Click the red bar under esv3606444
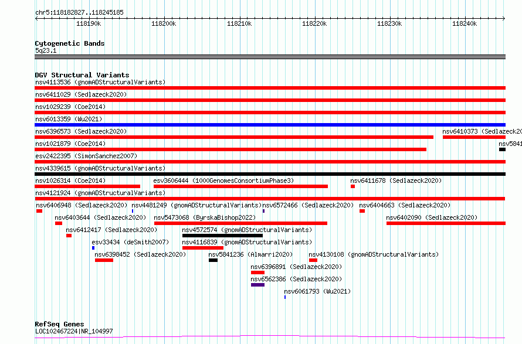 [240, 186]
